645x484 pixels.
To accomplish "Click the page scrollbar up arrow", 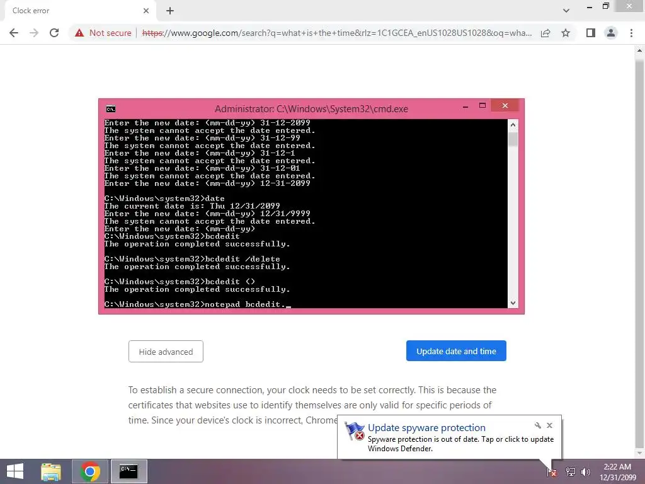I will coord(639,50).
